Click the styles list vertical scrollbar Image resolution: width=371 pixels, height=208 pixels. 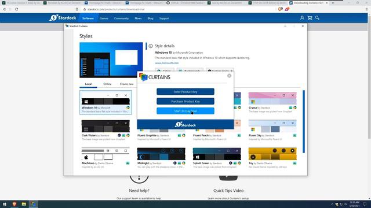click(x=304, y=121)
